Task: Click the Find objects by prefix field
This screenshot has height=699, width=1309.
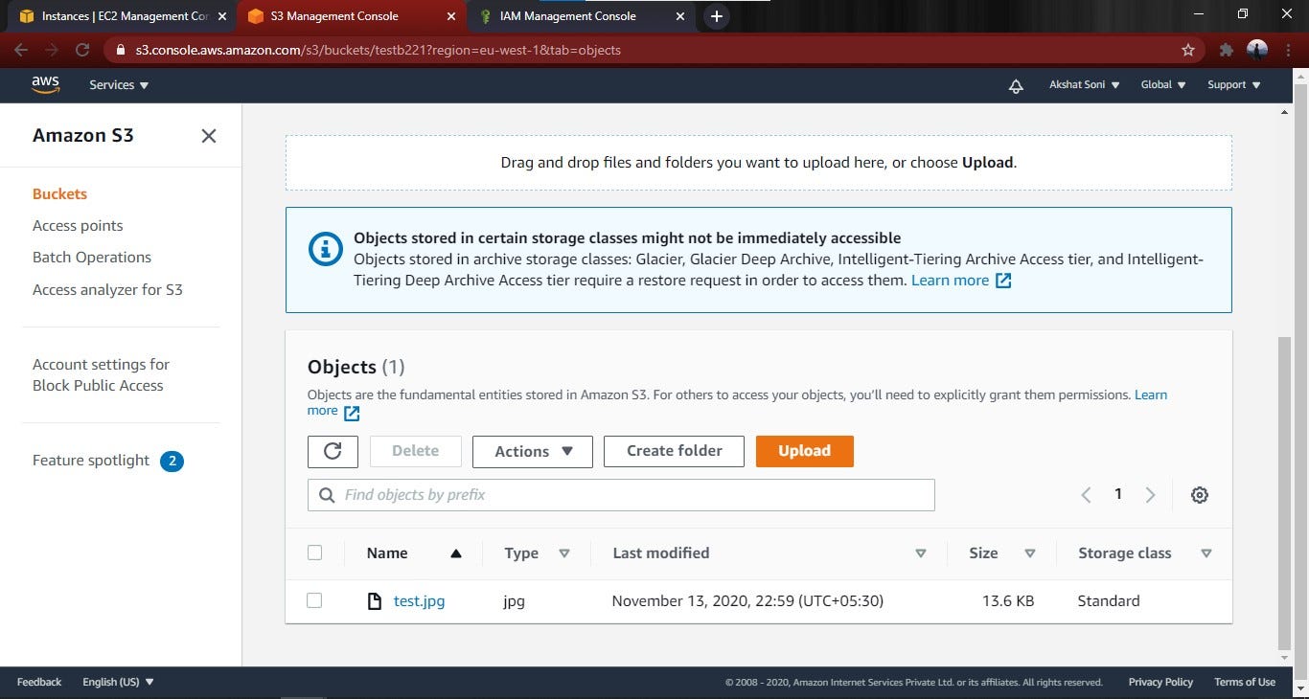Action: (x=621, y=495)
